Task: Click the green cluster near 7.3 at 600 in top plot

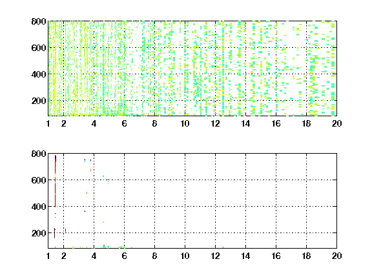Action: click(143, 45)
